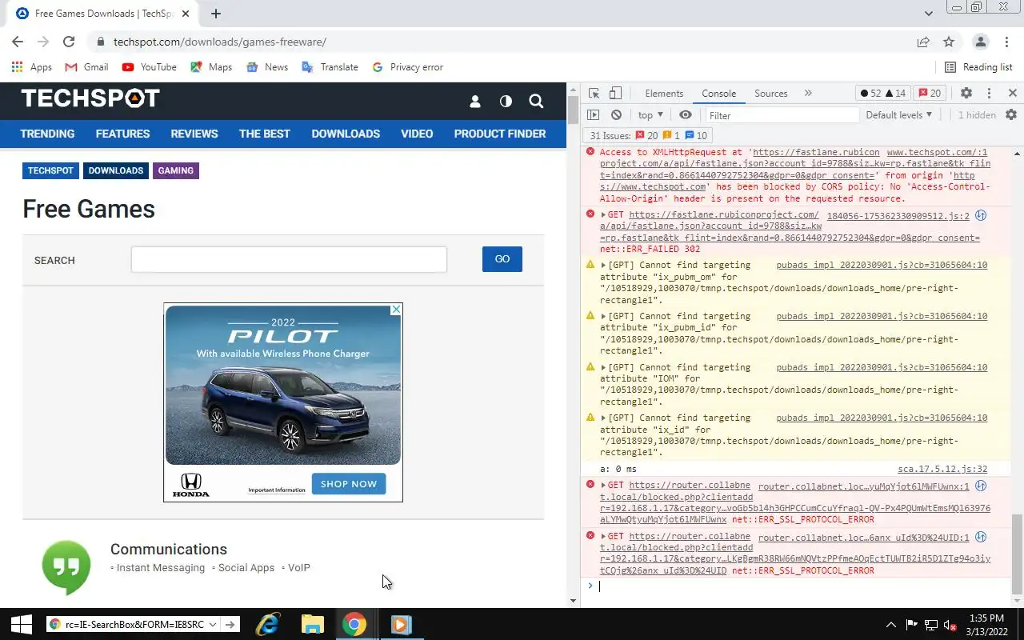Close the Honda Pilot ad
1024x640 pixels.
[395, 310]
